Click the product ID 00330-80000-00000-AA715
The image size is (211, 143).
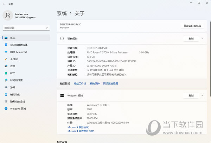tap(102, 66)
